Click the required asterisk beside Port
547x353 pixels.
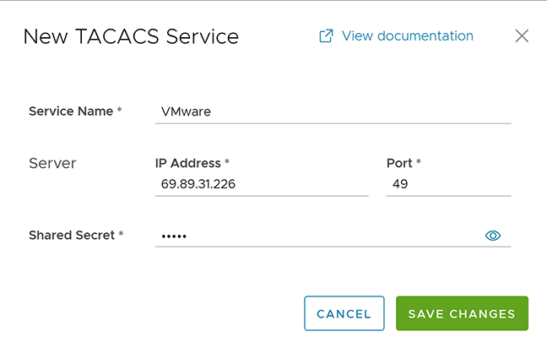[x=419, y=163]
